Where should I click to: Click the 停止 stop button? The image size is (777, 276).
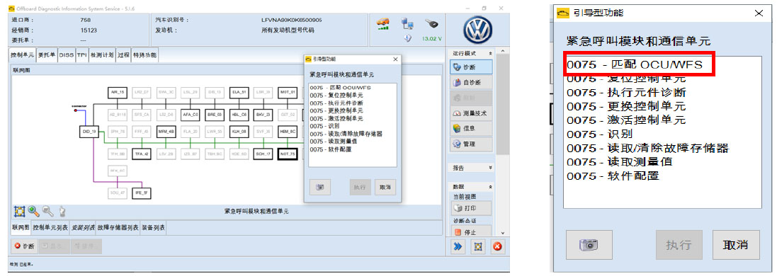tap(471, 231)
